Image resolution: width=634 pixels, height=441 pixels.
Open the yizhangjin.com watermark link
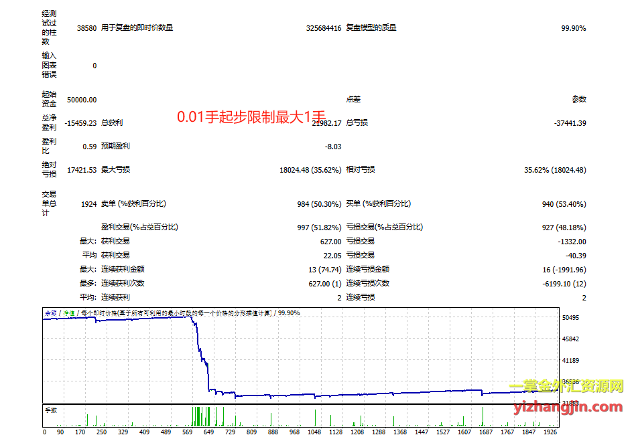point(568,406)
